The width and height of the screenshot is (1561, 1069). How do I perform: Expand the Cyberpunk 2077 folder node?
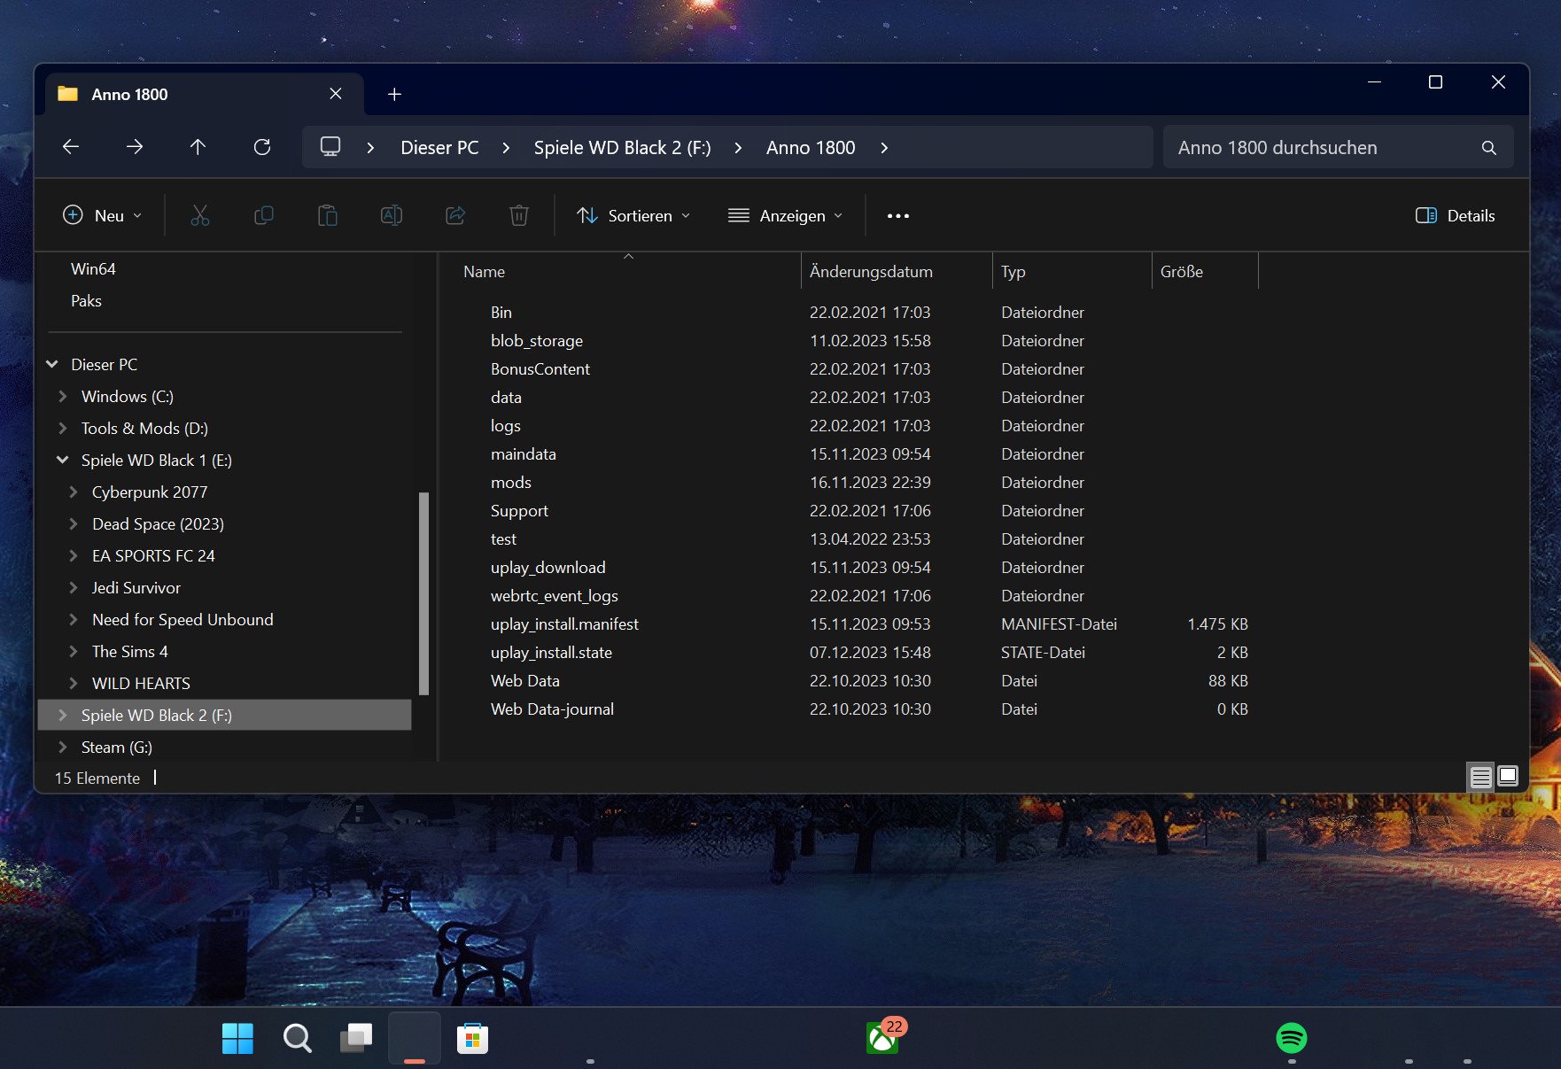(x=74, y=492)
